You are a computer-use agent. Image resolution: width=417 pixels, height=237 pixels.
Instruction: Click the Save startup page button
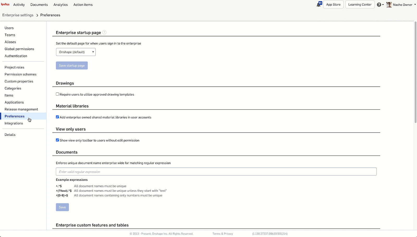click(x=72, y=65)
